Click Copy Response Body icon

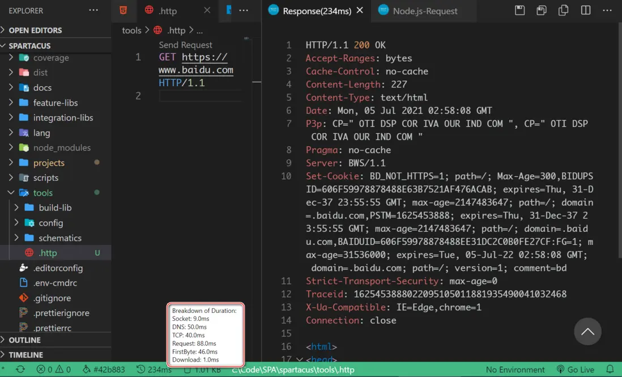[x=563, y=10]
